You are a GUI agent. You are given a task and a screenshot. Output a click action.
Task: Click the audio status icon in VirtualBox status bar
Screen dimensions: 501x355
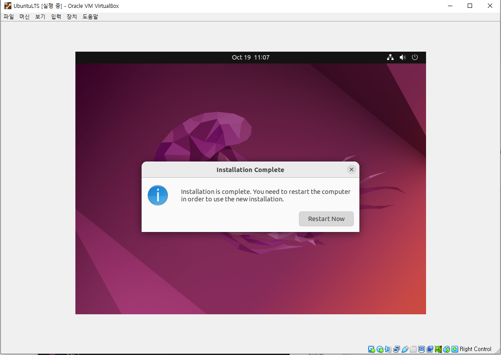(x=388, y=349)
